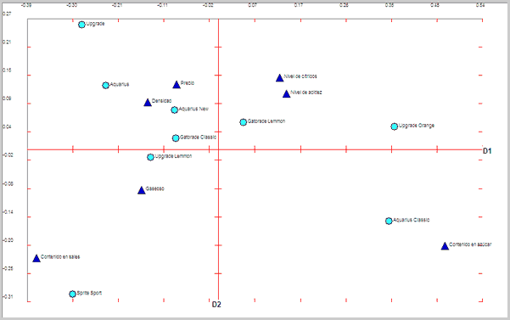This screenshot has height=320, width=510.
Task: Click the 'Contenido en azúcar' label
Action: pos(470,244)
